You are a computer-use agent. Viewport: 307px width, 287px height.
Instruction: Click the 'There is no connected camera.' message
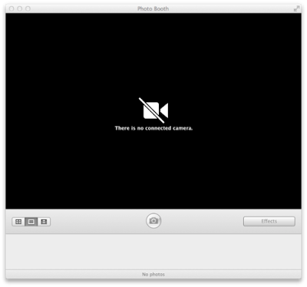pos(153,128)
